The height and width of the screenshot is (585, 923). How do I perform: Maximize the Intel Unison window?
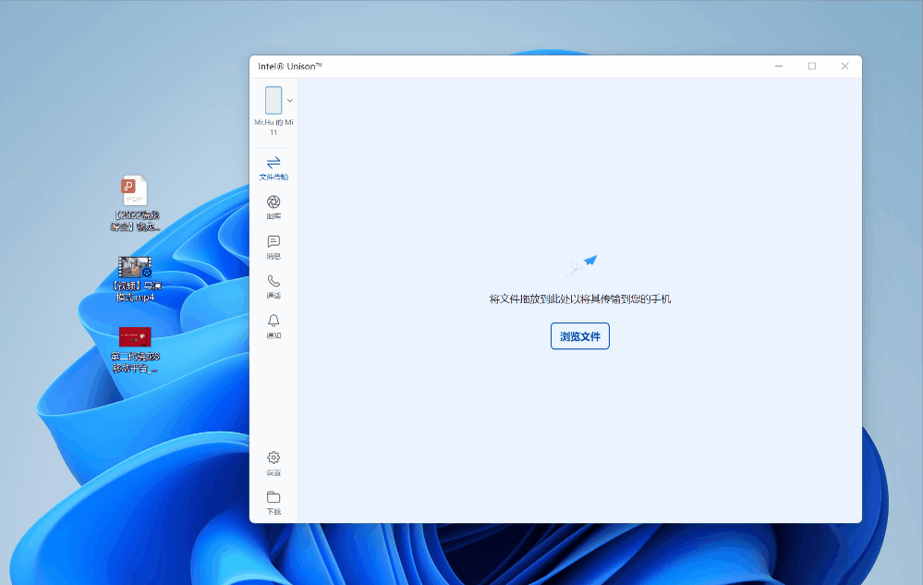[812, 67]
